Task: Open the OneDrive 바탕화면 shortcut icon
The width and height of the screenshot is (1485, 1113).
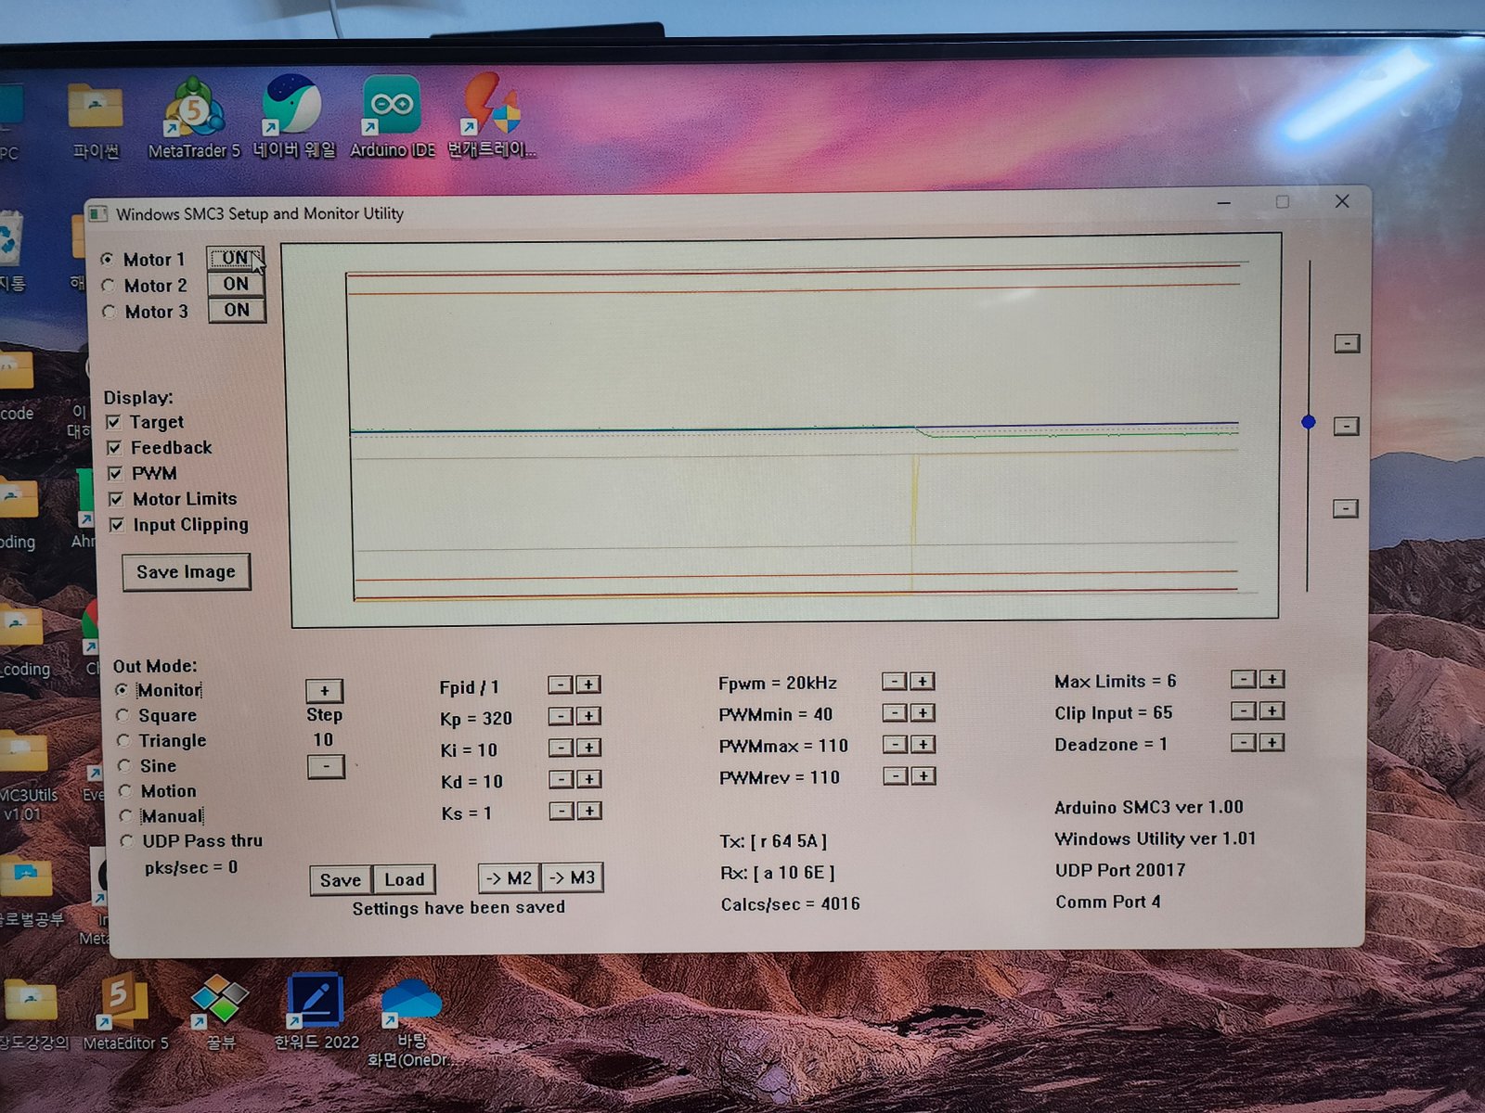Action: pos(411,1004)
